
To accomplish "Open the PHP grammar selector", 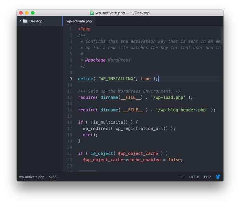I will pos(207,177).
